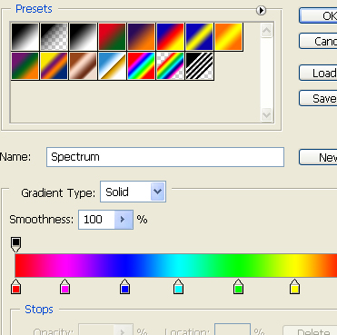Open the Smoothness slider popup arrow
Image resolution: width=337 pixels, height=335 pixels.
(124, 220)
